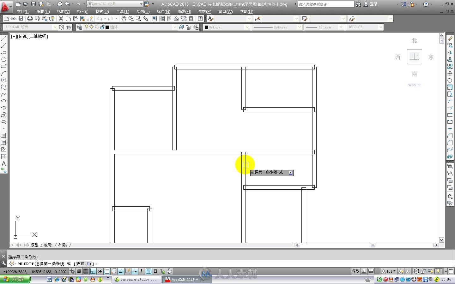Open the 修改(M) menu

184,11
